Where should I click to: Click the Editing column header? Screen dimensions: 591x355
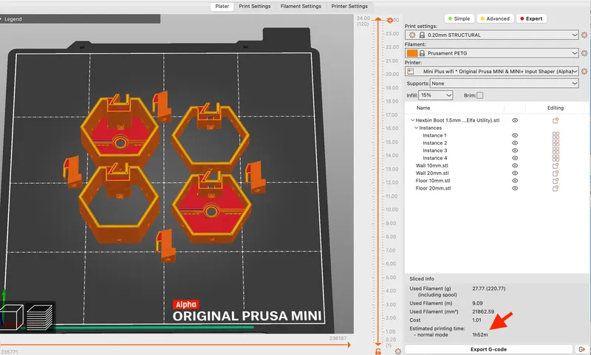tap(556, 108)
